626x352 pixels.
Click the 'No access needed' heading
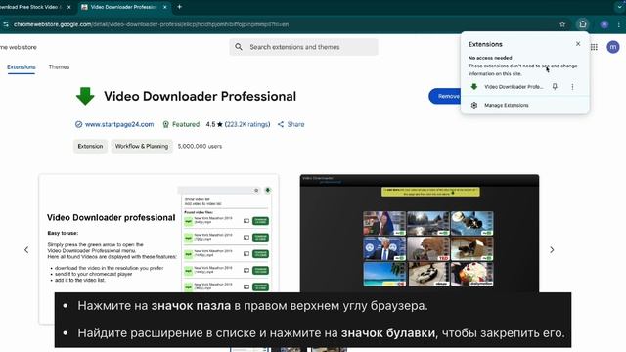pyautogui.click(x=490, y=58)
